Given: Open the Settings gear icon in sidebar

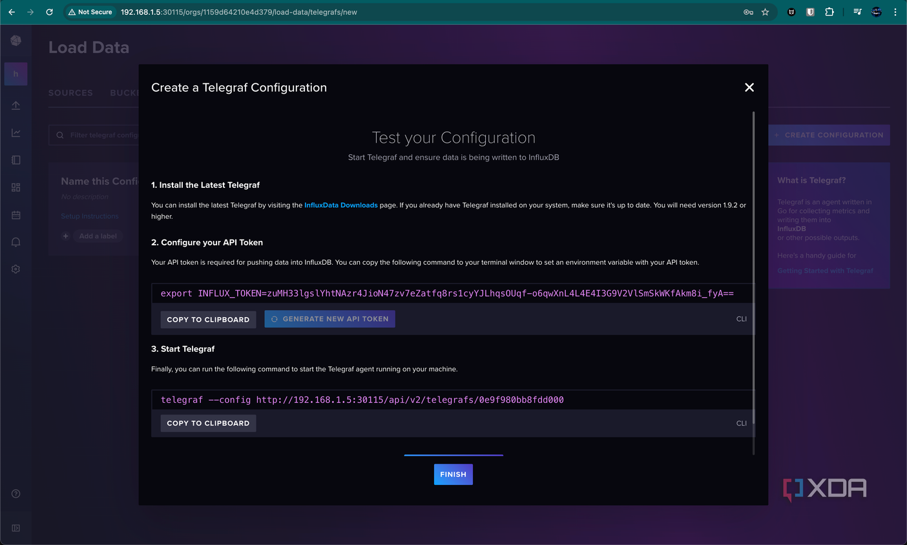Looking at the screenshot, I should [x=16, y=269].
